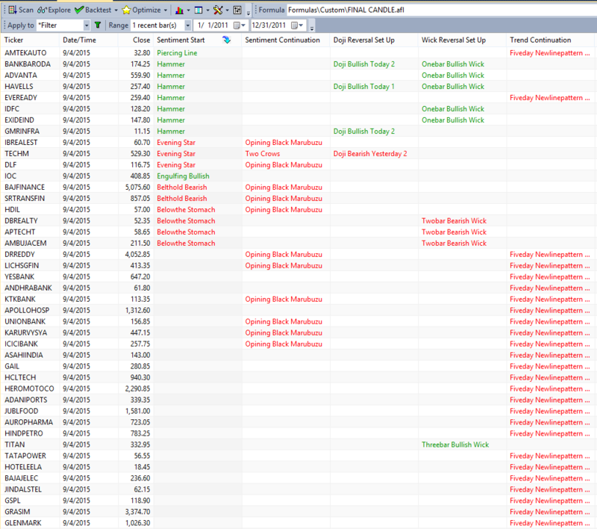Sort by the Ticker column header
This screenshot has height=529, width=597.
pyautogui.click(x=30, y=40)
